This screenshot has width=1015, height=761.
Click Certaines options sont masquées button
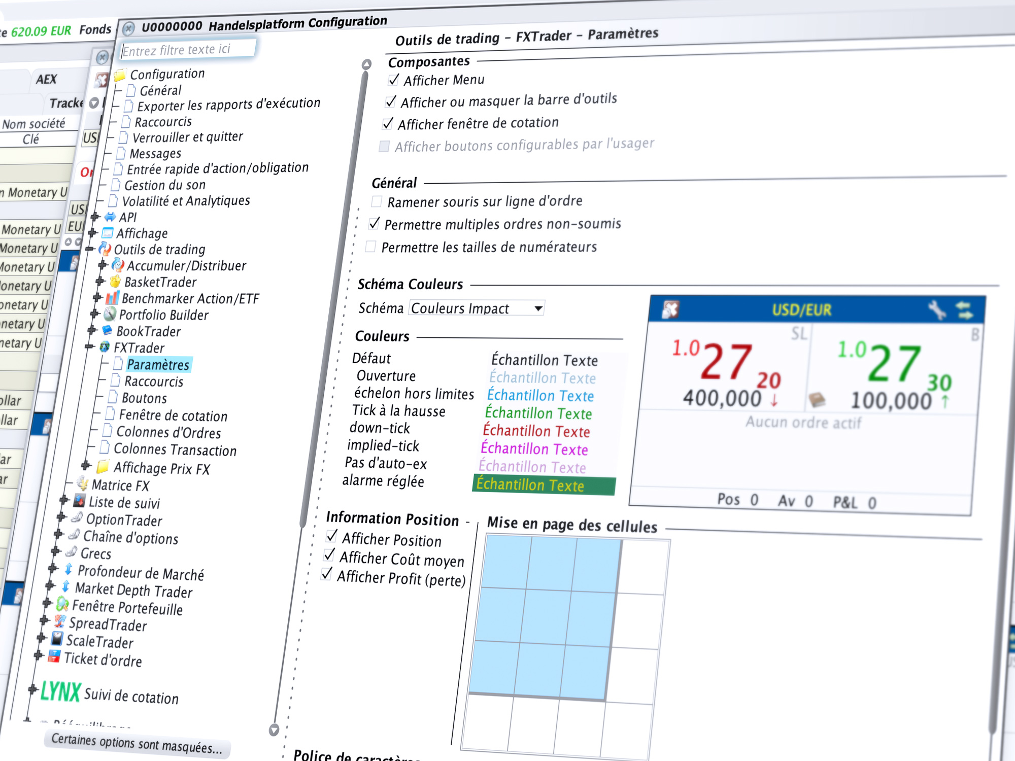tap(137, 743)
